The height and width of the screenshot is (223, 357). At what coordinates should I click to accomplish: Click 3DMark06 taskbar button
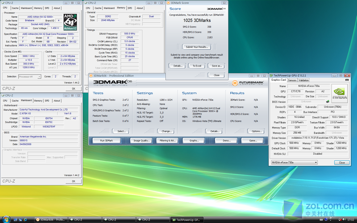pos(50,220)
